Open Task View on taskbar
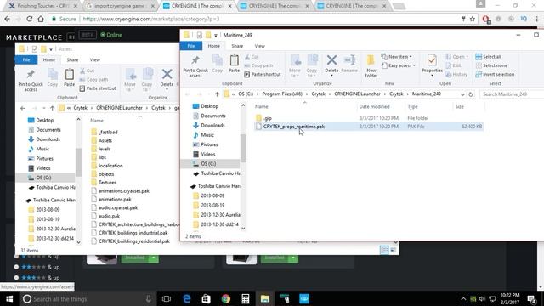The image size is (544, 306). 167,298
